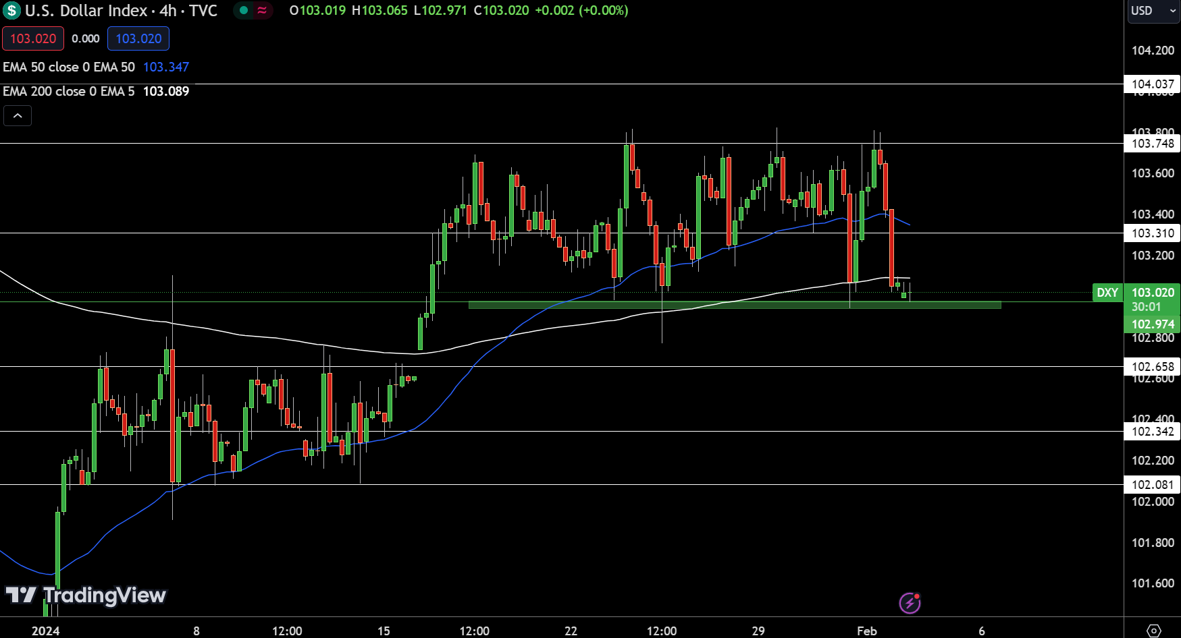Click the EMA 50 value 103.347
Screen dimensions: 1181x638
click(166, 67)
